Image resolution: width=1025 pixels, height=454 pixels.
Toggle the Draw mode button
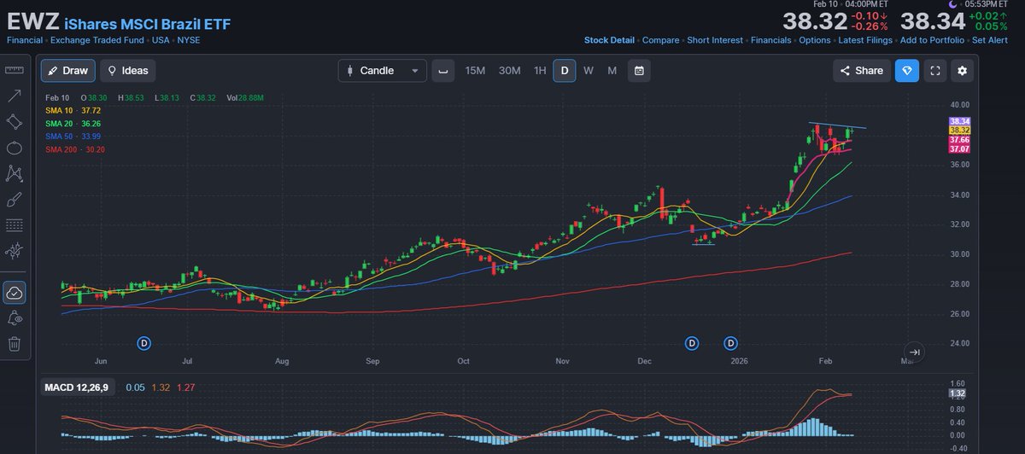coord(67,71)
